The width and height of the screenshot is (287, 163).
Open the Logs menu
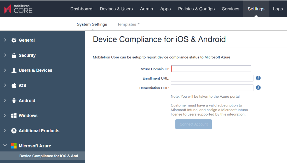coord(278,9)
